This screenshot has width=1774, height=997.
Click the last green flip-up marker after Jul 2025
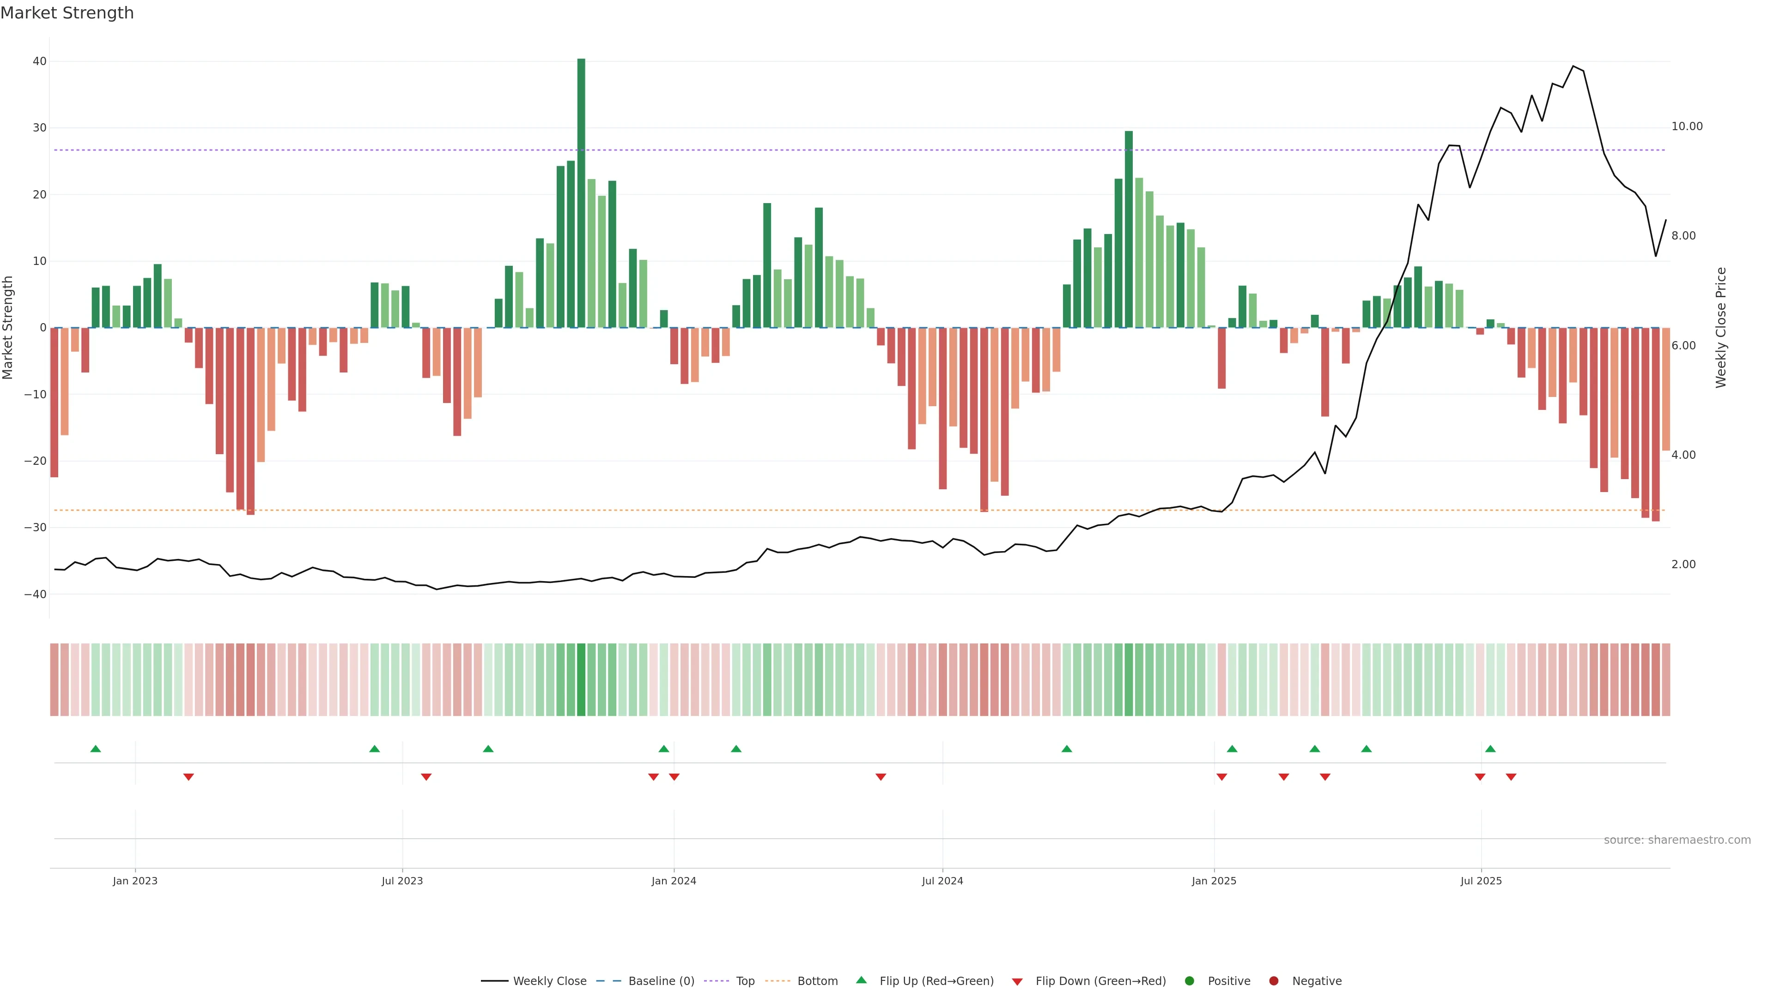click(x=1490, y=749)
